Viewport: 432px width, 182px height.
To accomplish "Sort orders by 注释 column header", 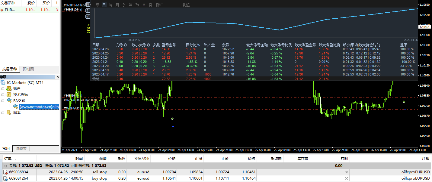I will [x=391, y=159].
